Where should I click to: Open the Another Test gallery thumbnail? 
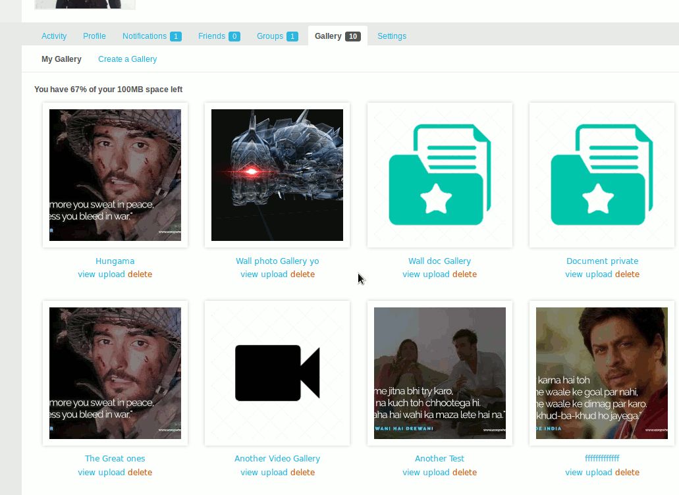click(440, 373)
